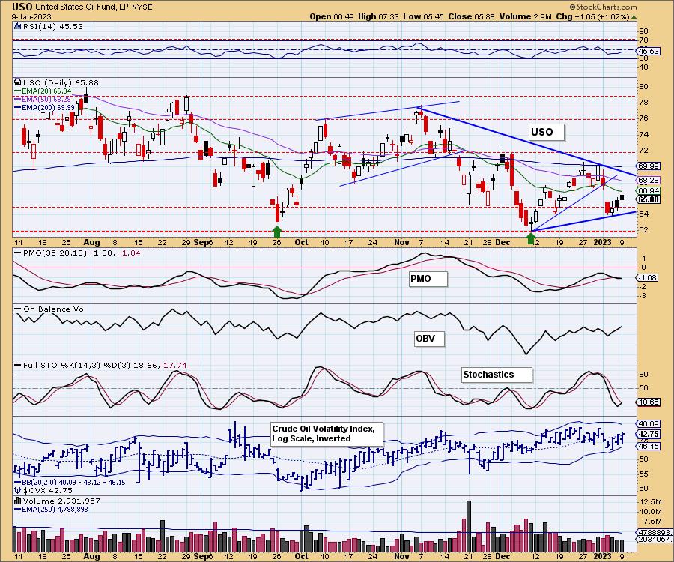674x562 pixels.
Task: Click the candlestick icon beside USO (Daily) legend
Action: click(18, 82)
